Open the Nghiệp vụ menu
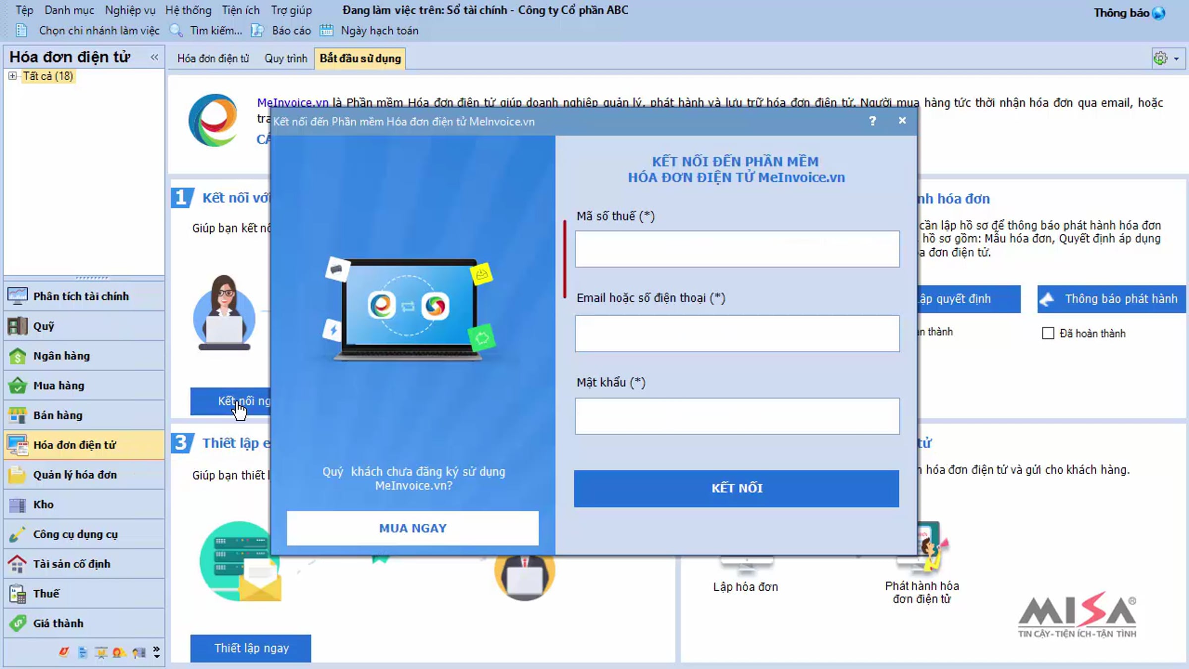1189x669 pixels. pos(130,10)
